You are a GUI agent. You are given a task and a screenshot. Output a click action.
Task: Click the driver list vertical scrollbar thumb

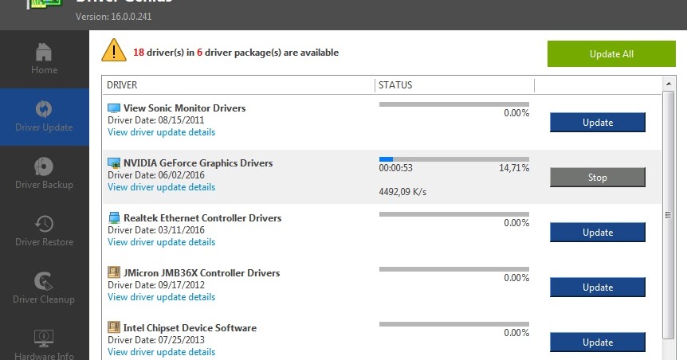(668, 214)
